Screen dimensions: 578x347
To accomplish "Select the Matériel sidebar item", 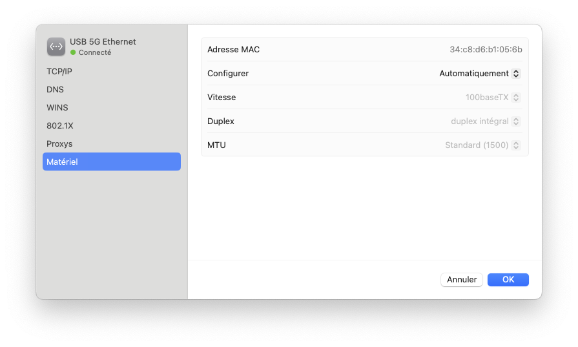I will pyautogui.click(x=111, y=162).
